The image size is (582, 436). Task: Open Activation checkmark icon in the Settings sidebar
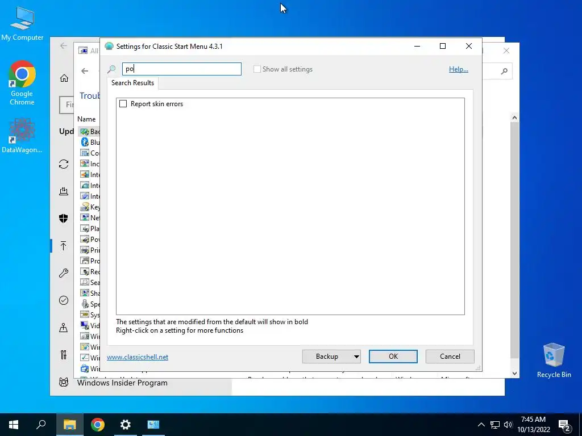coord(64,300)
